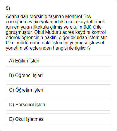Screen dimensions: 117x131
Task: Click the word istemiştir in question text
Action: pyautogui.click(x=98, y=38)
